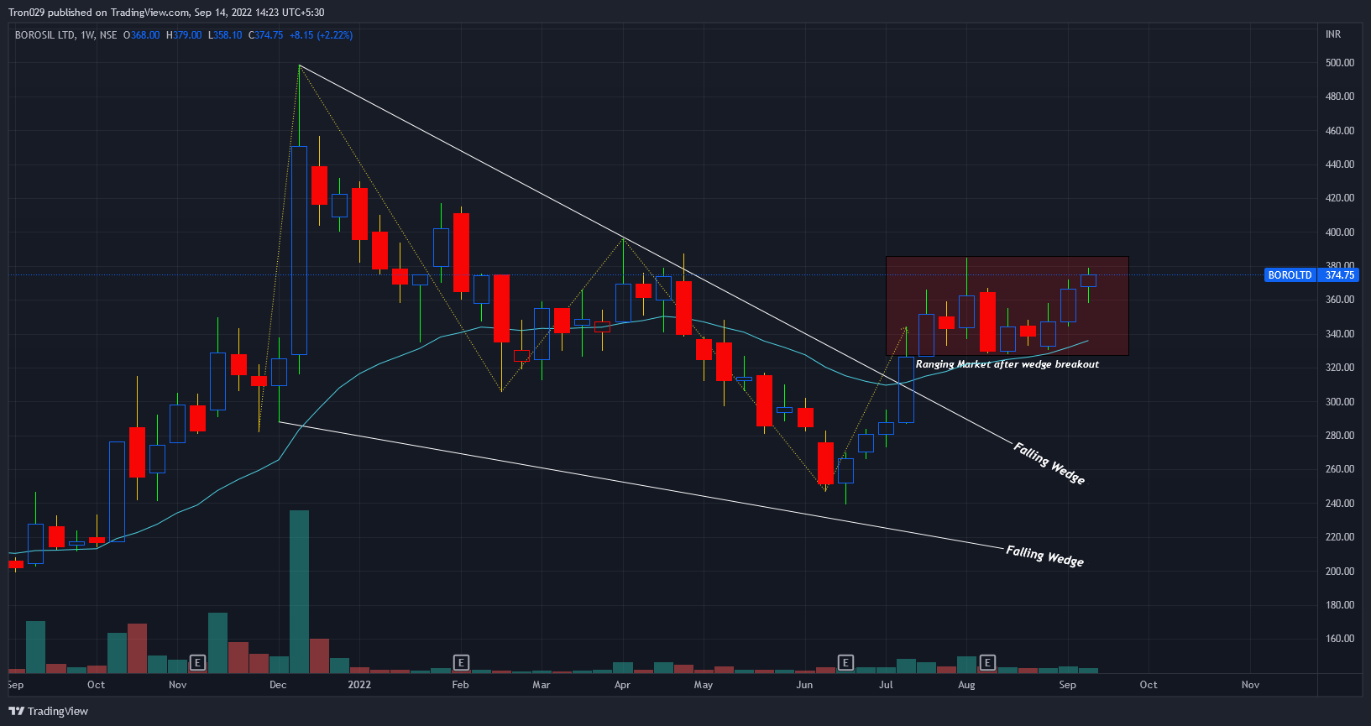Click the change value +8.15 (+2.22%)
This screenshot has height=726, width=1371.
(x=321, y=35)
